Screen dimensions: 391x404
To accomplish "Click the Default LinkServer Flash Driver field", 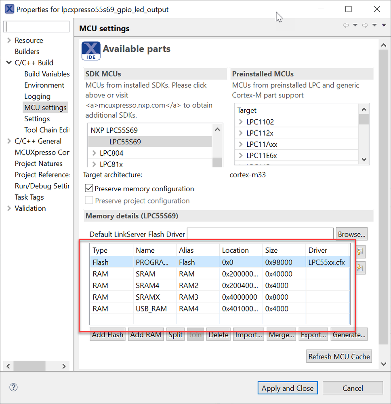I will (x=260, y=234).
